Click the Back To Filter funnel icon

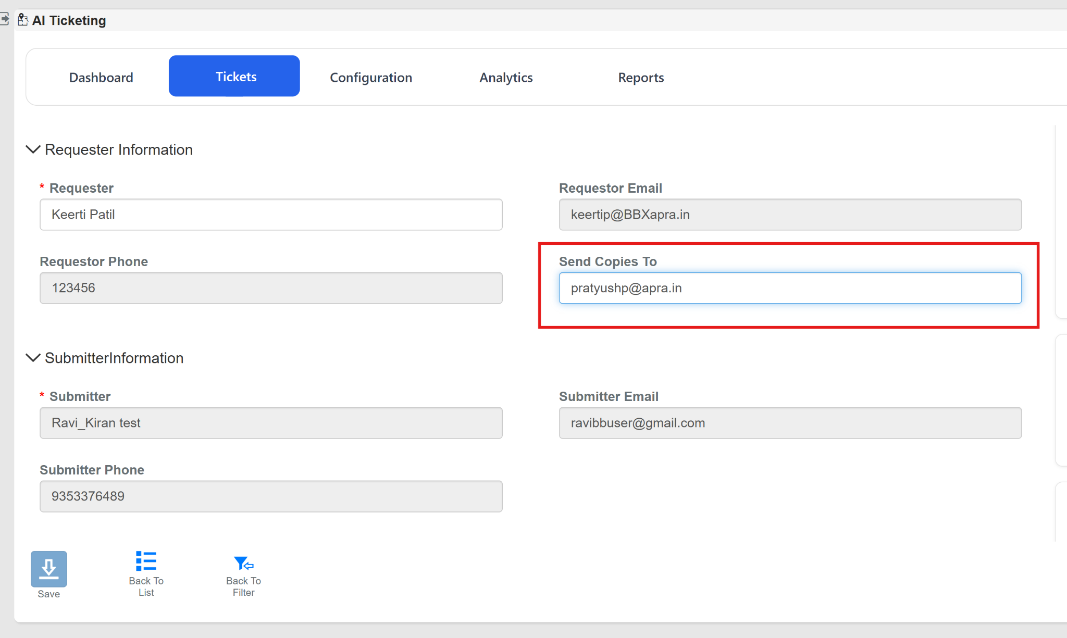point(243,563)
